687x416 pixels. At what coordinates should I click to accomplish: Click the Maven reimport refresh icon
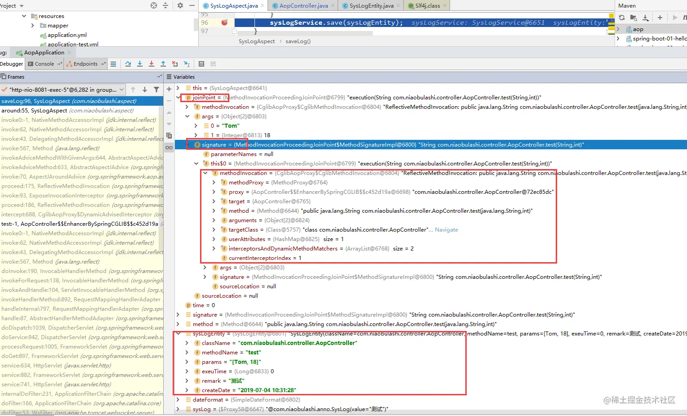tap(622, 18)
